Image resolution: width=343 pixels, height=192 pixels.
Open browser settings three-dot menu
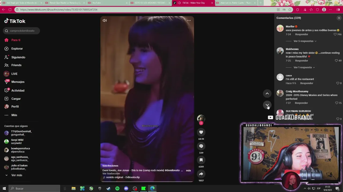(x=330, y=10)
